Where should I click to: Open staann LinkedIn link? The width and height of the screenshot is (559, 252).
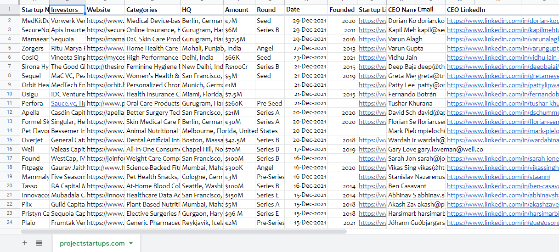coord(498,177)
